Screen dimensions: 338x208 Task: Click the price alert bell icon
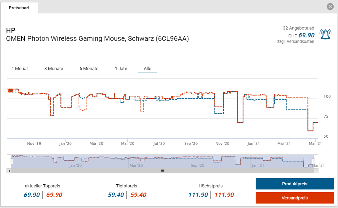coord(325,35)
